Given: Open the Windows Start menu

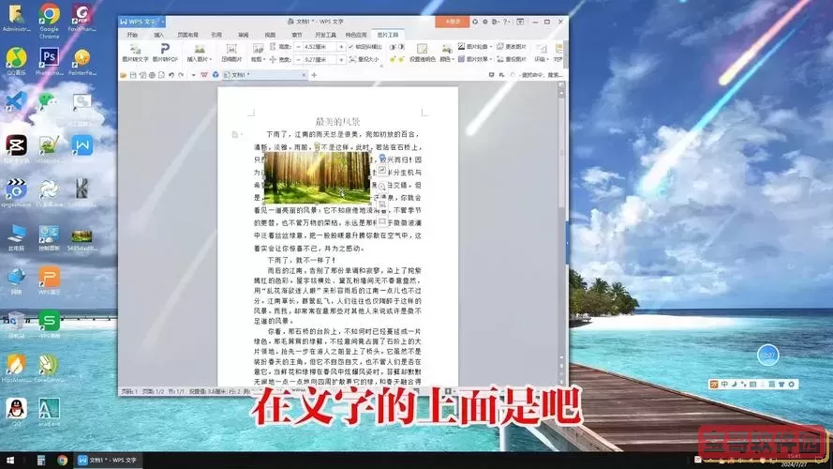Looking at the screenshot, I should (10, 460).
